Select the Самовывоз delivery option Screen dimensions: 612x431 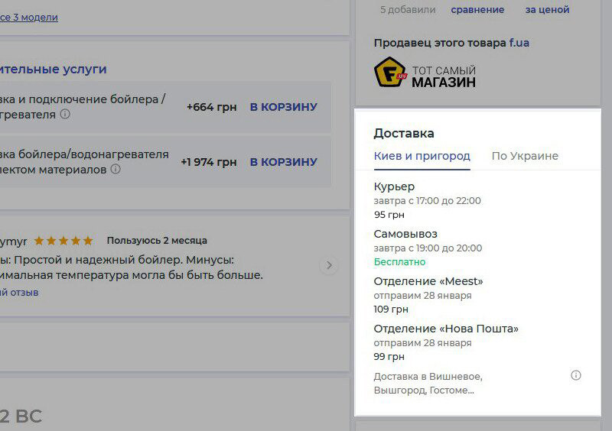click(x=405, y=234)
